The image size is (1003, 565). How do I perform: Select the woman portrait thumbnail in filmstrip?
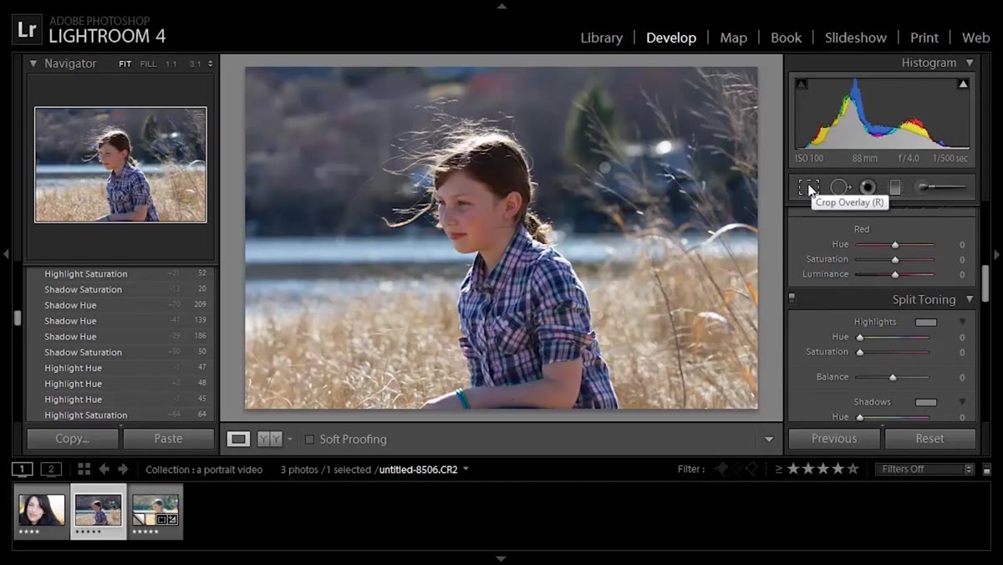point(42,512)
